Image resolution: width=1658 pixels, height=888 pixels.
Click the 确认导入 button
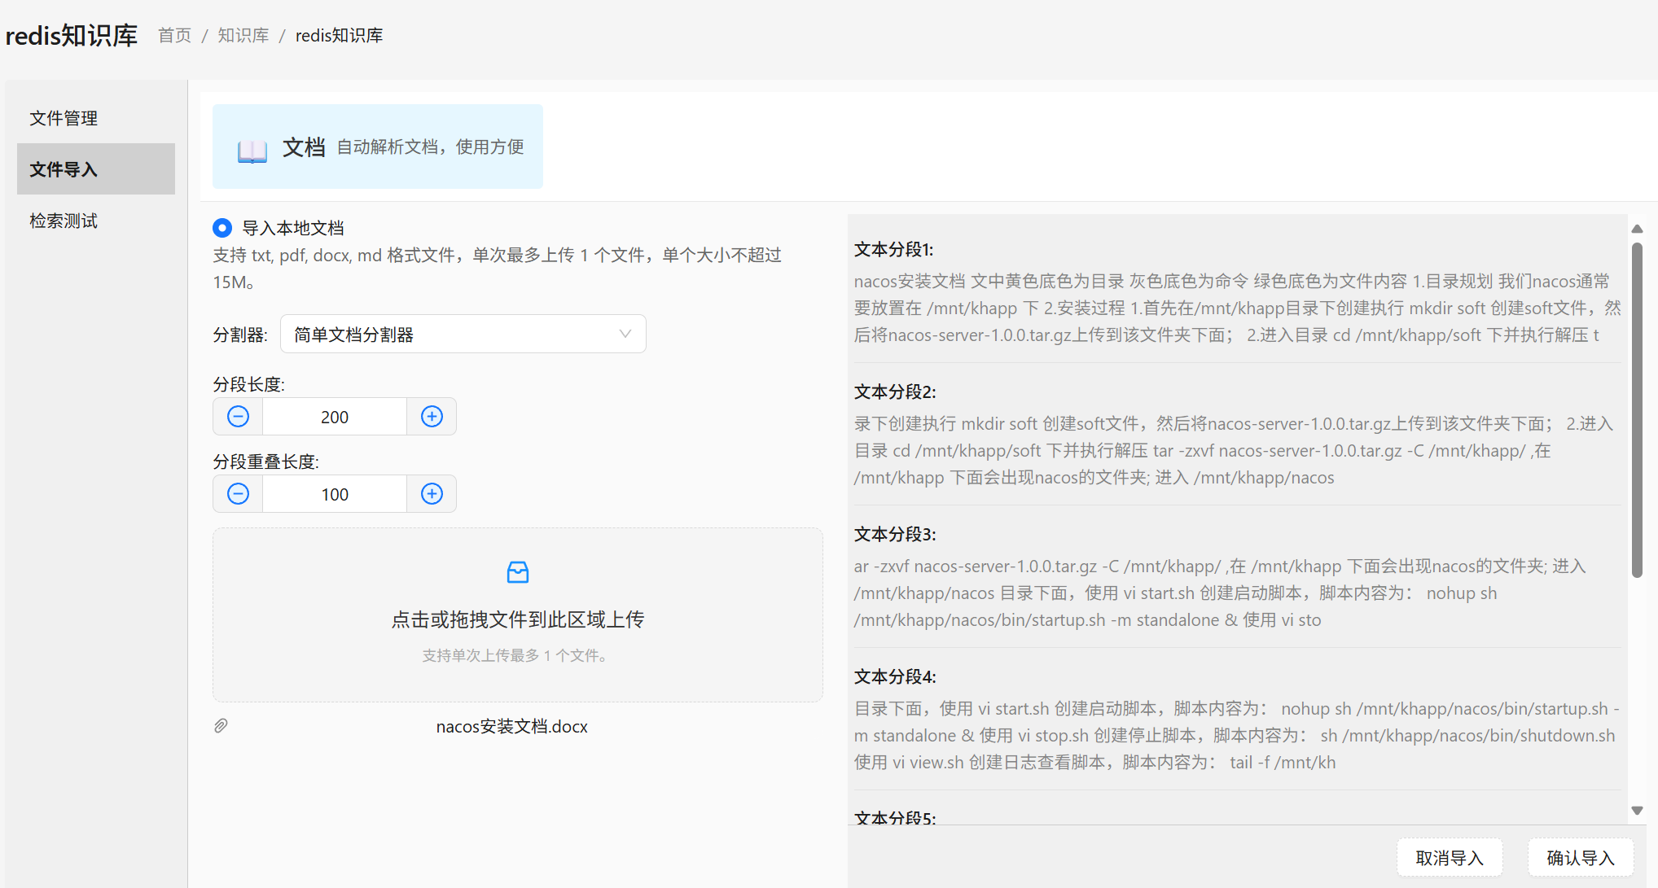(1580, 858)
